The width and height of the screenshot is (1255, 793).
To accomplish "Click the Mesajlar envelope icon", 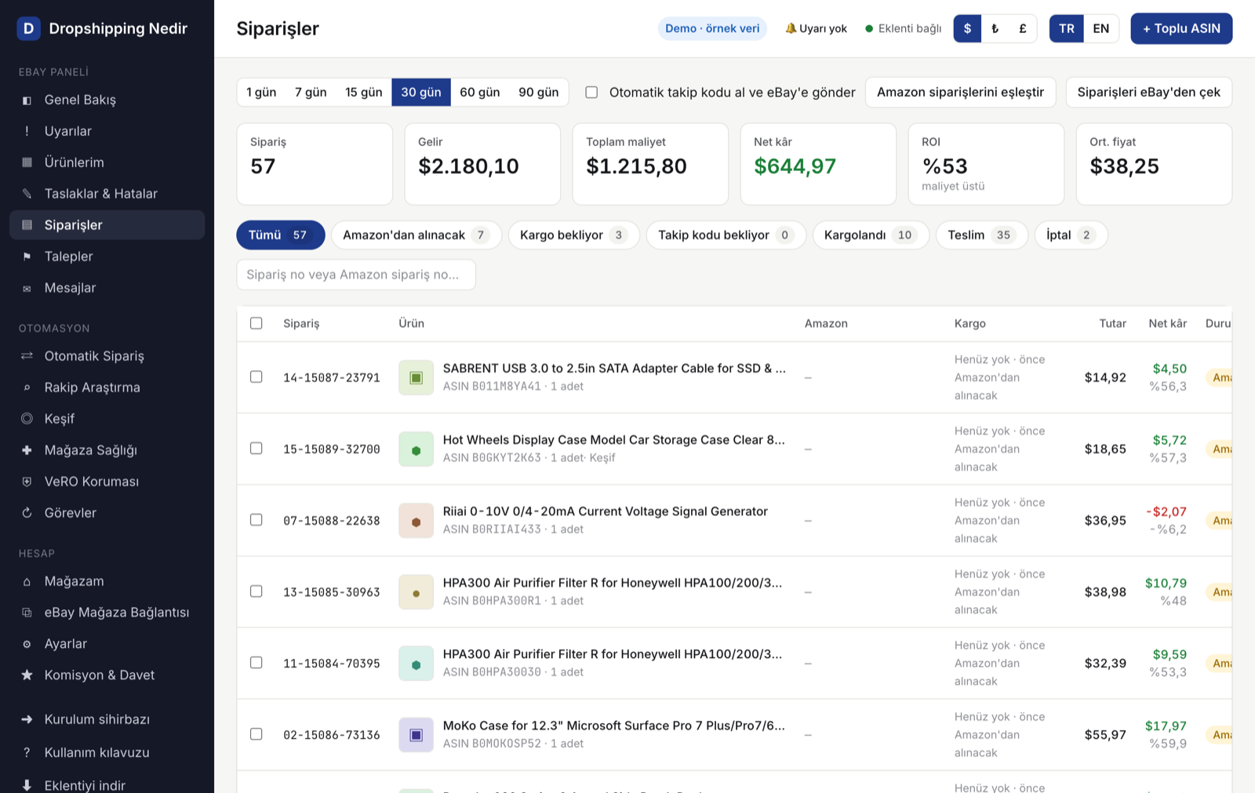I will coord(27,289).
